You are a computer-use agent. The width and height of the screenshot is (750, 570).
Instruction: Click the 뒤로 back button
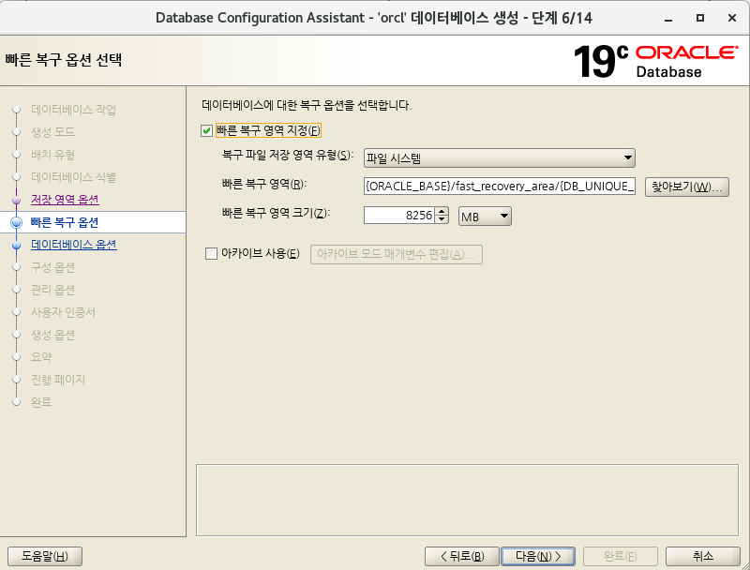pos(462,556)
